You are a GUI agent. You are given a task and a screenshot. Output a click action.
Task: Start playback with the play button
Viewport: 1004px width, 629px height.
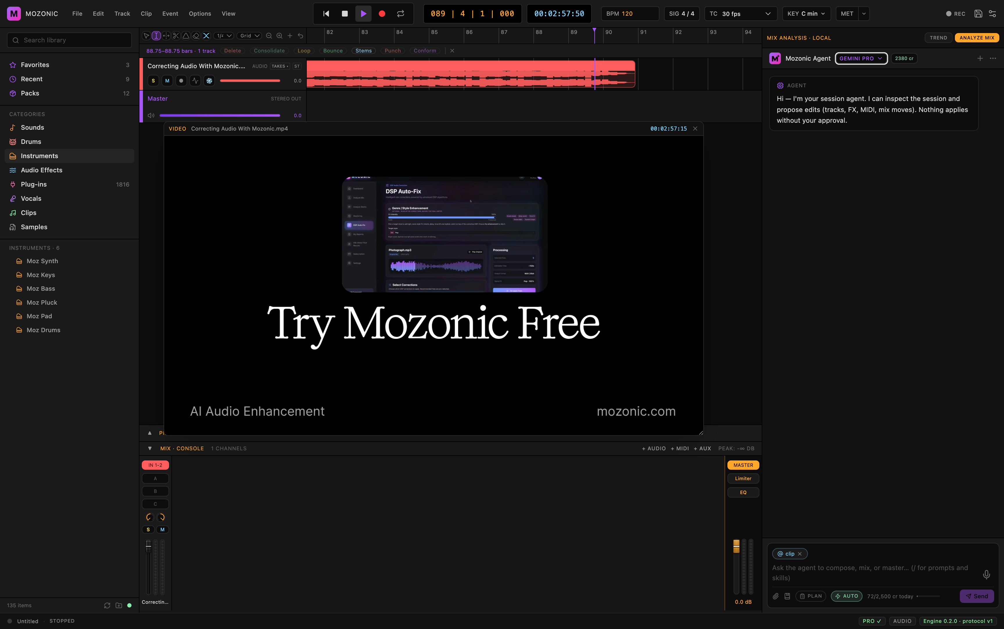pos(363,14)
